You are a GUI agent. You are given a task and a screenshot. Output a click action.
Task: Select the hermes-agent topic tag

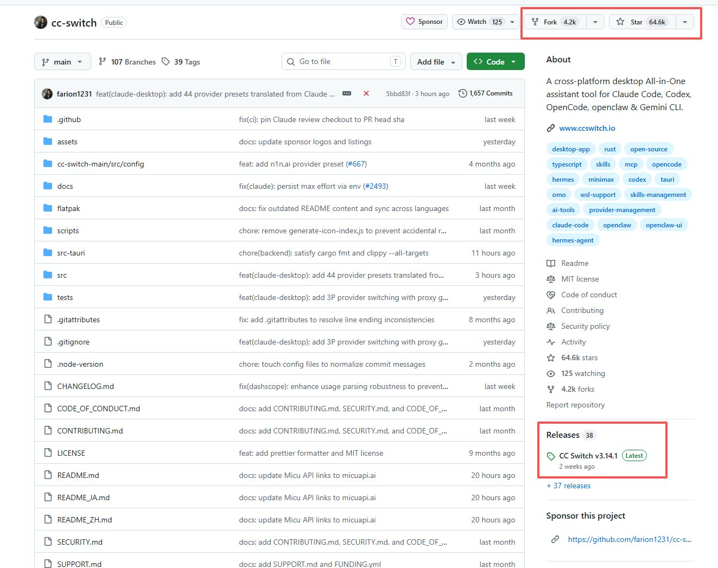(x=573, y=240)
